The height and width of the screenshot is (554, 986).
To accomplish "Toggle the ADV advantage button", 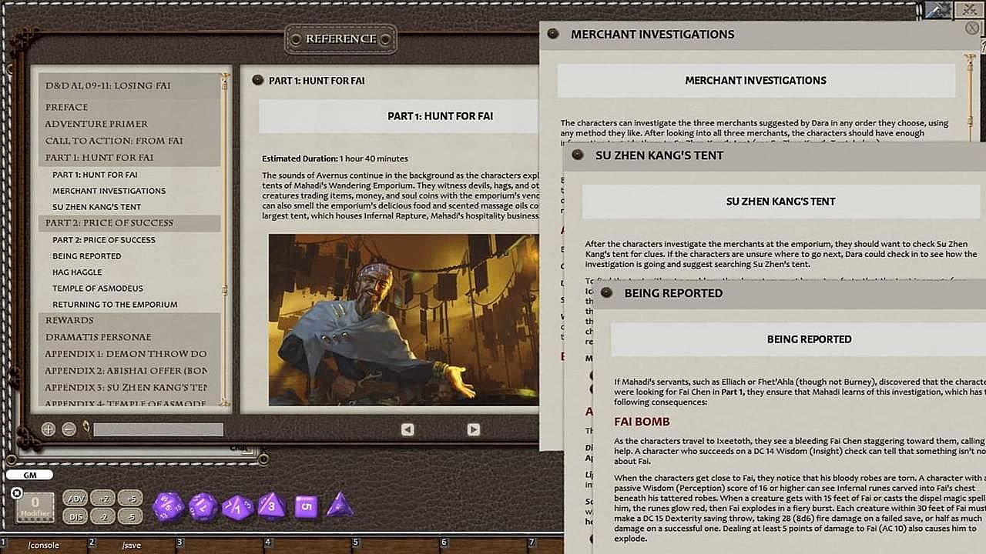I will [75, 498].
